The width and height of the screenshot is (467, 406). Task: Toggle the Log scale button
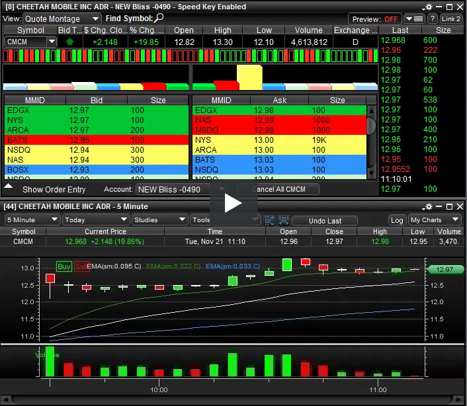tap(397, 220)
